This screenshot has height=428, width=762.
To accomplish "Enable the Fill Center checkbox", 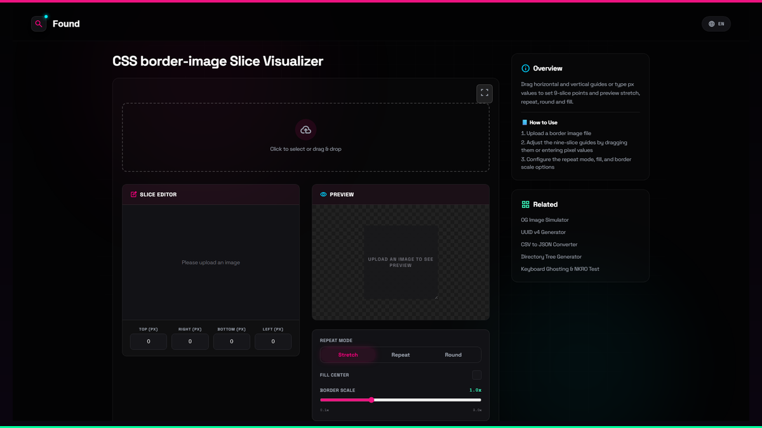I will tap(477, 375).
